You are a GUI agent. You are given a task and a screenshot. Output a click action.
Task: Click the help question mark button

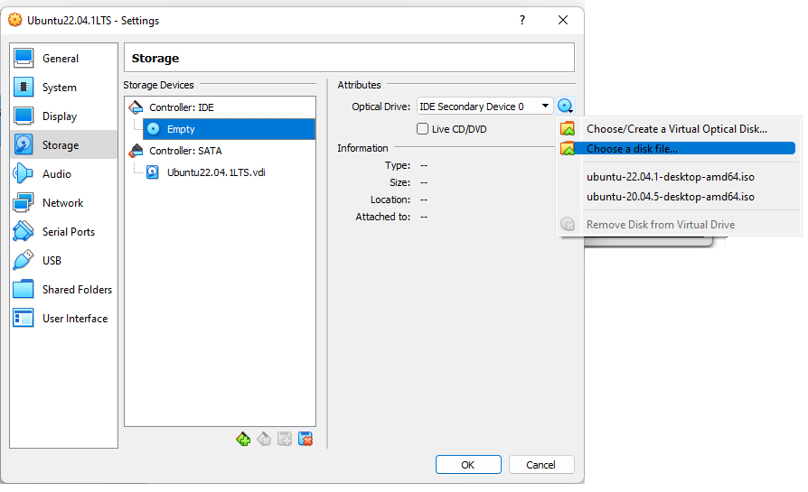tap(522, 20)
